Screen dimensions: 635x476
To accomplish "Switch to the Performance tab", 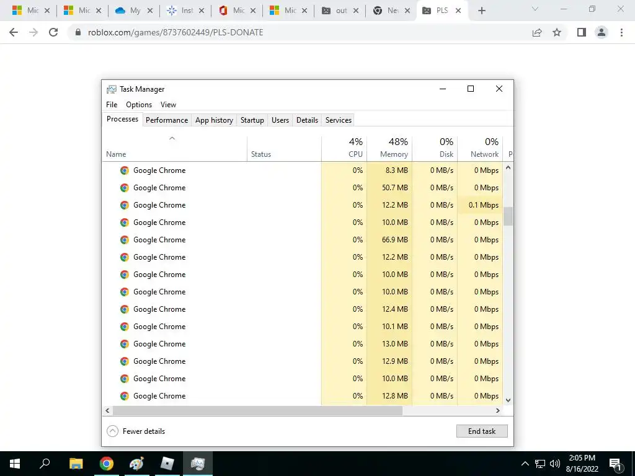I will (x=167, y=120).
